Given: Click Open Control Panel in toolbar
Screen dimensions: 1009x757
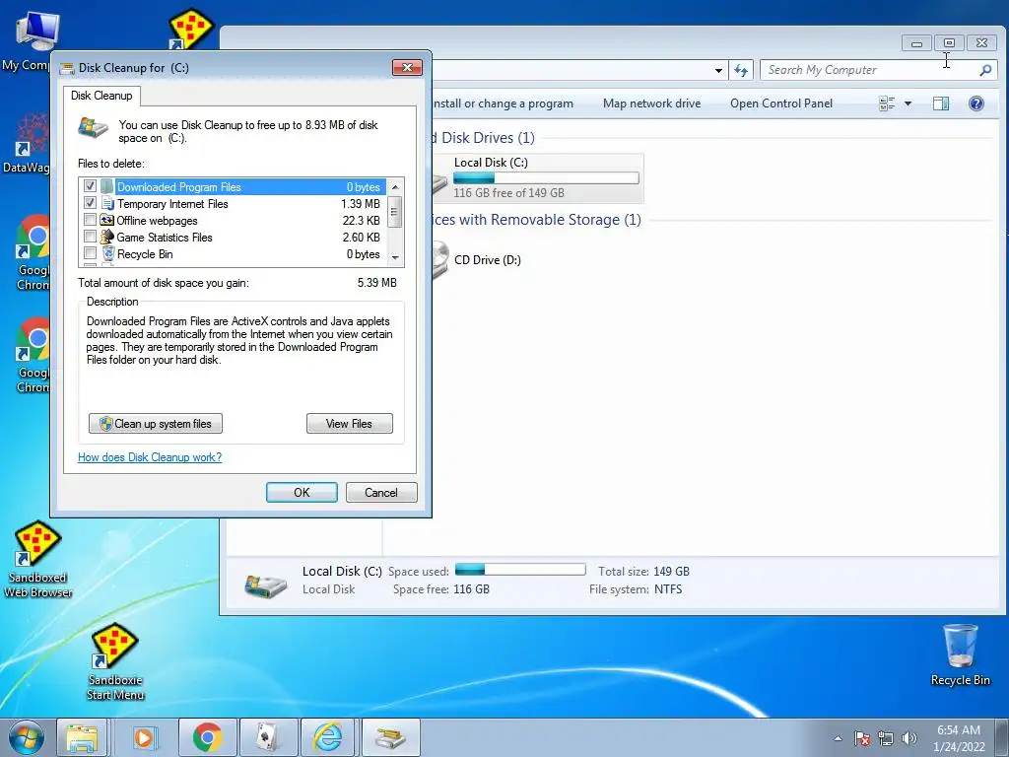Looking at the screenshot, I should coord(781,103).
